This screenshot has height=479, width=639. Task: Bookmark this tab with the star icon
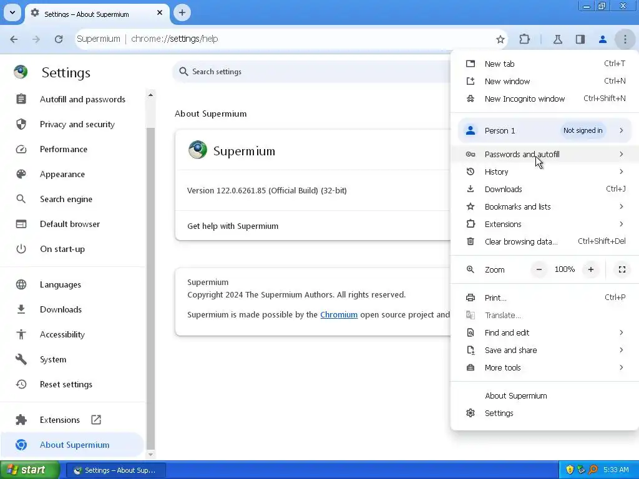pos(500,39)
